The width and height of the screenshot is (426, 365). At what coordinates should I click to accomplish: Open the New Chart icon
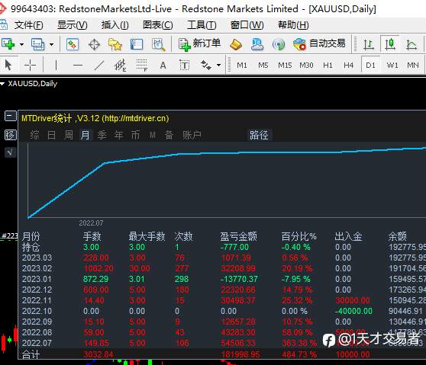tap(8, 44)
